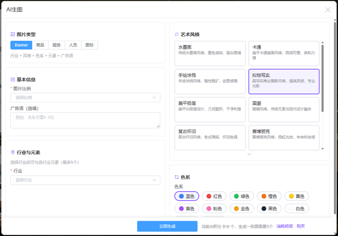Click the 广告语 textarea resize handle

coord(158,126)
